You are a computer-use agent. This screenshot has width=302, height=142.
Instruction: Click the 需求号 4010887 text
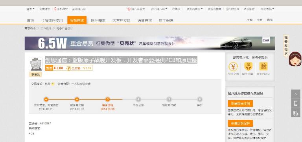point(40,123)
